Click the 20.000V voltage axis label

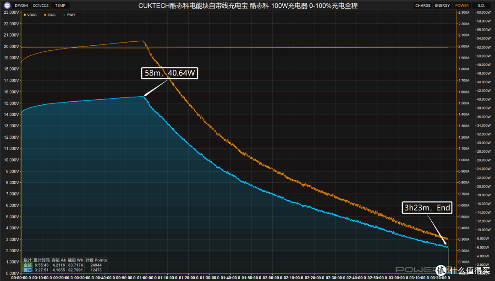point(11,46)
